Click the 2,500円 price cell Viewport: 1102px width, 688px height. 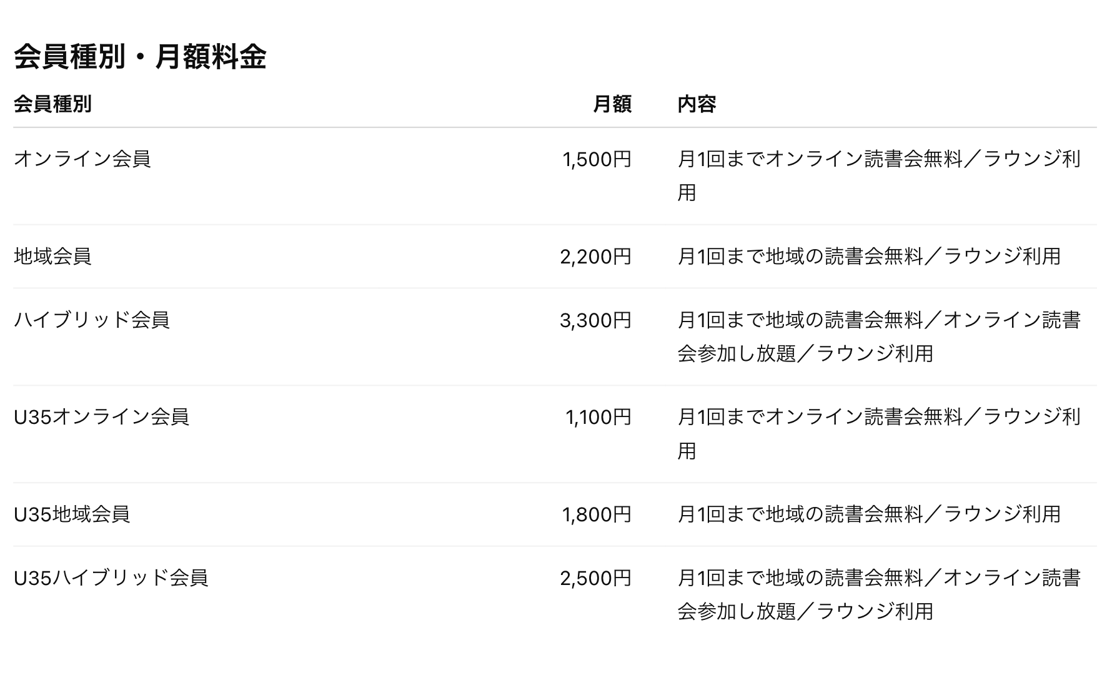click(x=595, y=578)
